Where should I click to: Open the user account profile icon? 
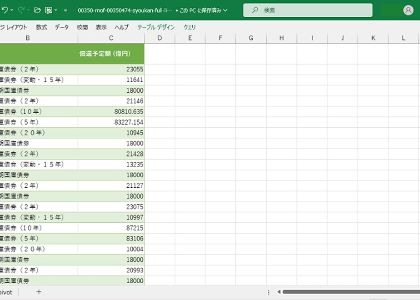pyautogui.click(x=408, y=10)
